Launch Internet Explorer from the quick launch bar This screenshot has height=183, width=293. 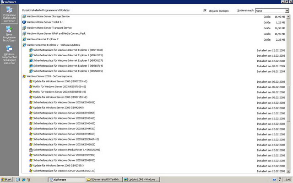tap(23, 179)
